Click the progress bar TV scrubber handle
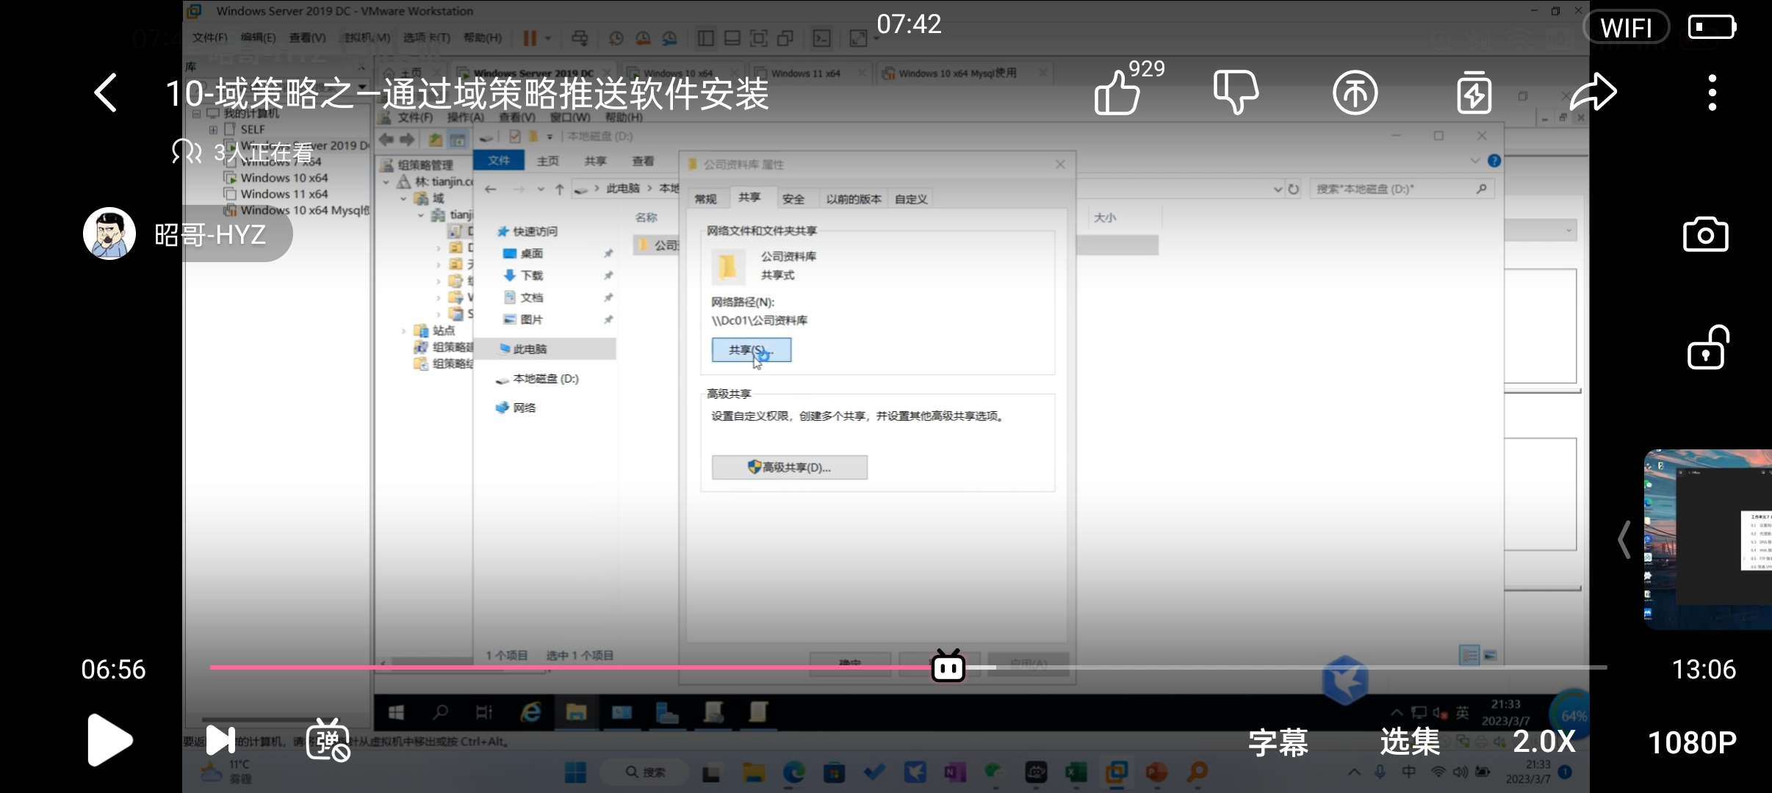Viewport: 1772px width, 793px height. point(948,667)
